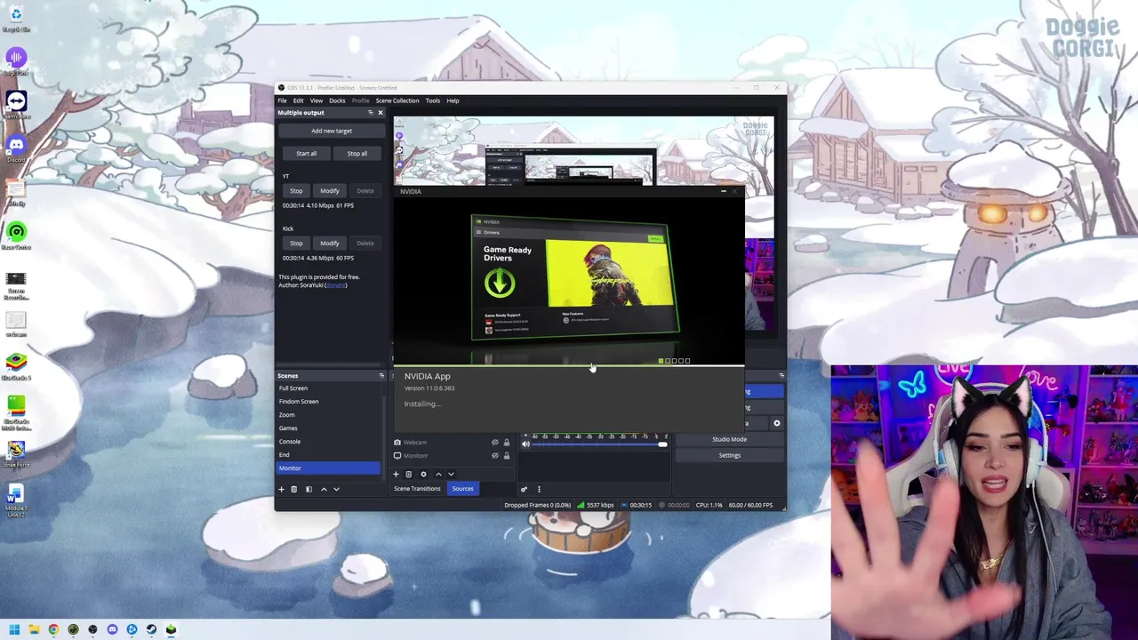Toggle lock on Webcam source
Viewport: 1138px width, 640px height.
pos(507,443)
